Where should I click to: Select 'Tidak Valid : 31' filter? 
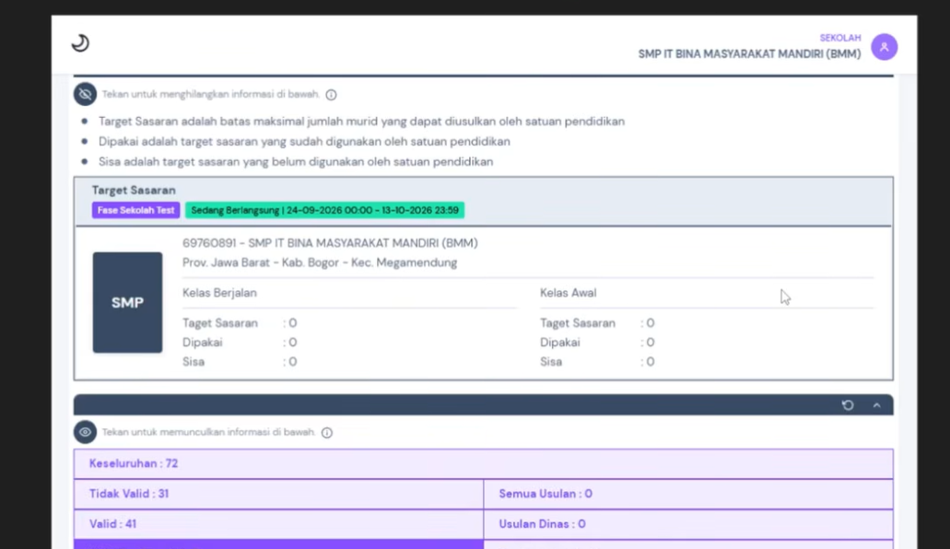[278, 494]
